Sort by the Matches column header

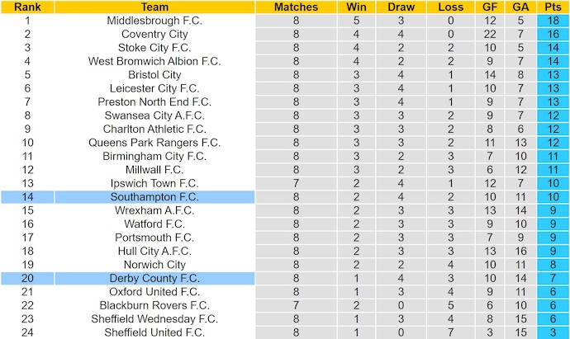tap(295, 7)
